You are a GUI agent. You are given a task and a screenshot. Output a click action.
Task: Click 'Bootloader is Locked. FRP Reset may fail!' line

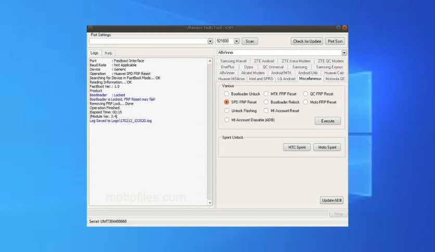pyautogui.click(x=122, y=99)
